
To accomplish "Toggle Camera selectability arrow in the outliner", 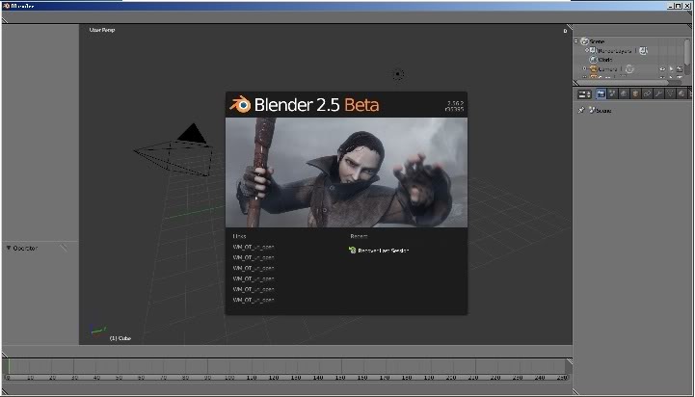I will coord(671,69).
